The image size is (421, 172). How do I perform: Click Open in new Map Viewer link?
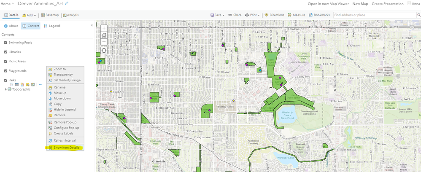[328, 4]
